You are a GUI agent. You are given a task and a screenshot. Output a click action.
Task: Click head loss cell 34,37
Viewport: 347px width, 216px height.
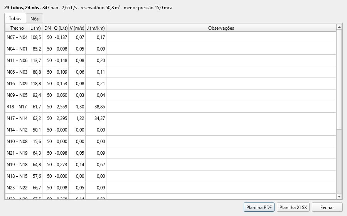(x=96, y=118)
